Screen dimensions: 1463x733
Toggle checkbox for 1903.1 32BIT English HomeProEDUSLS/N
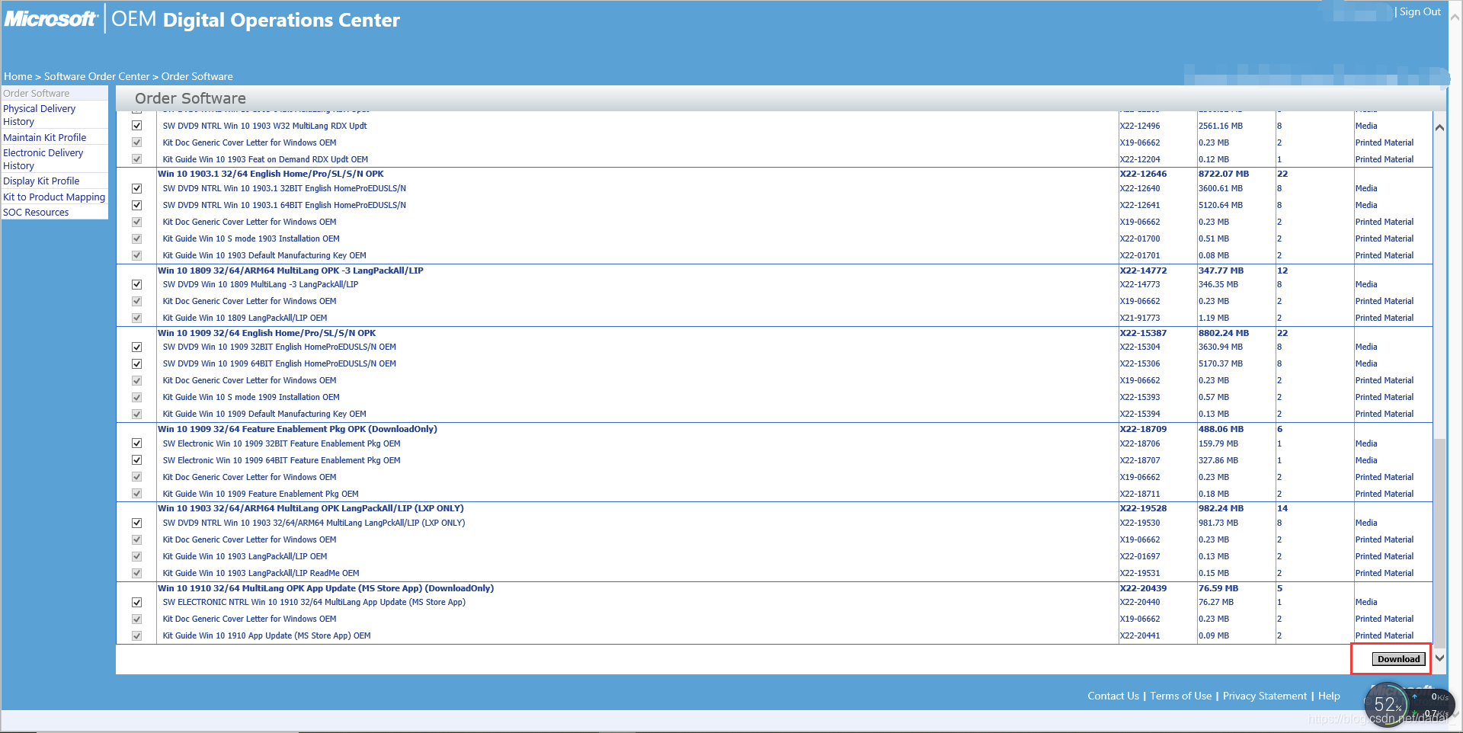[137, 188]
